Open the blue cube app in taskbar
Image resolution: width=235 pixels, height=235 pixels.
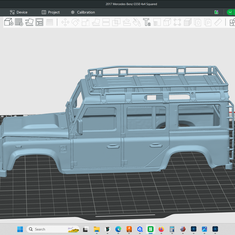(140, 229)
